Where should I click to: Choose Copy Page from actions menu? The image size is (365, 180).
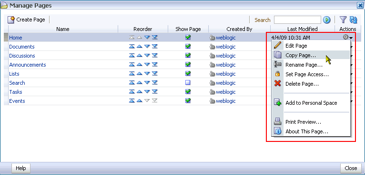(311, 55)
